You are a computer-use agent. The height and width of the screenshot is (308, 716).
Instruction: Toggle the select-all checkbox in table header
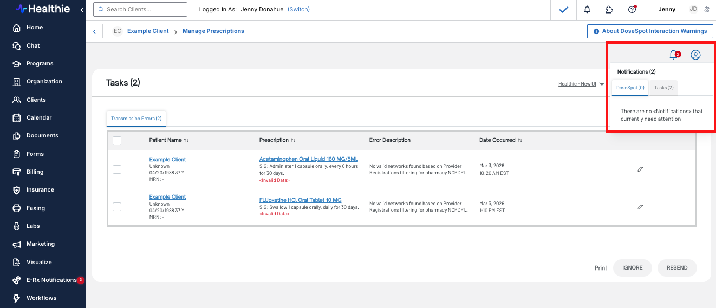117,141
